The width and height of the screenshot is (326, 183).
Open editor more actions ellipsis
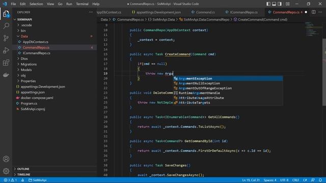[x=320, y=12]
